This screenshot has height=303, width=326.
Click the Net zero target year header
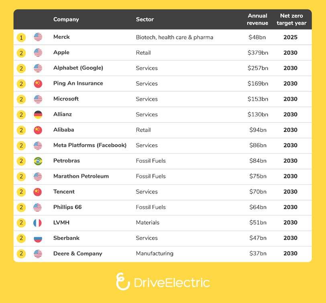click(291, 19)
